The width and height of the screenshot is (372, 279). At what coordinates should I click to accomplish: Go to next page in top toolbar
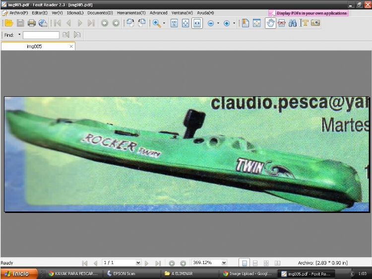(x=80, y=23)
